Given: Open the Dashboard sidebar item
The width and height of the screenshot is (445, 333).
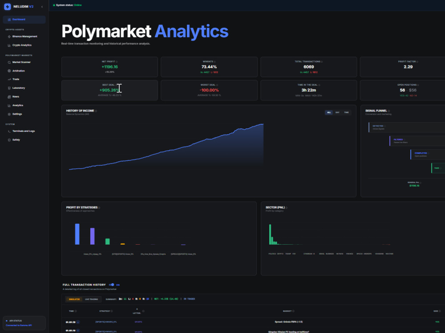Looking at the screenshot, I should [24, 20].
